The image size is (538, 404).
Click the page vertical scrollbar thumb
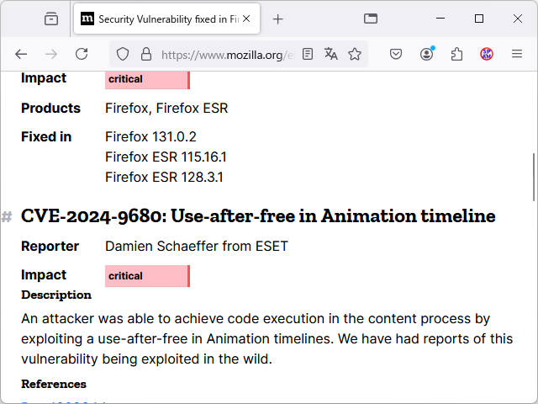(x=533, y=177)
